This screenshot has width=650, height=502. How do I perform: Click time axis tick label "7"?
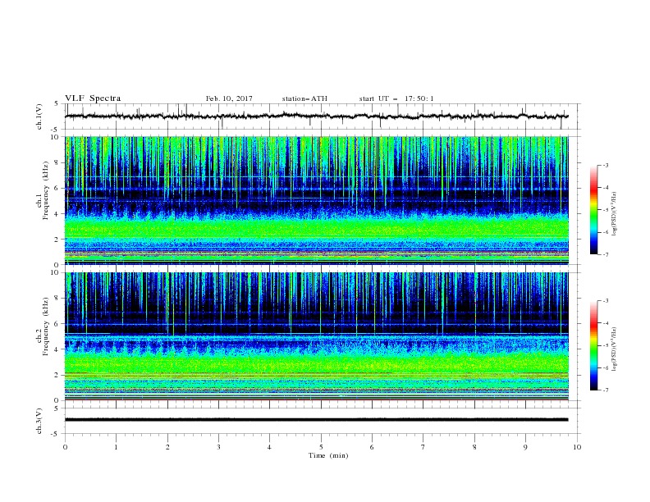coord(423,447)
